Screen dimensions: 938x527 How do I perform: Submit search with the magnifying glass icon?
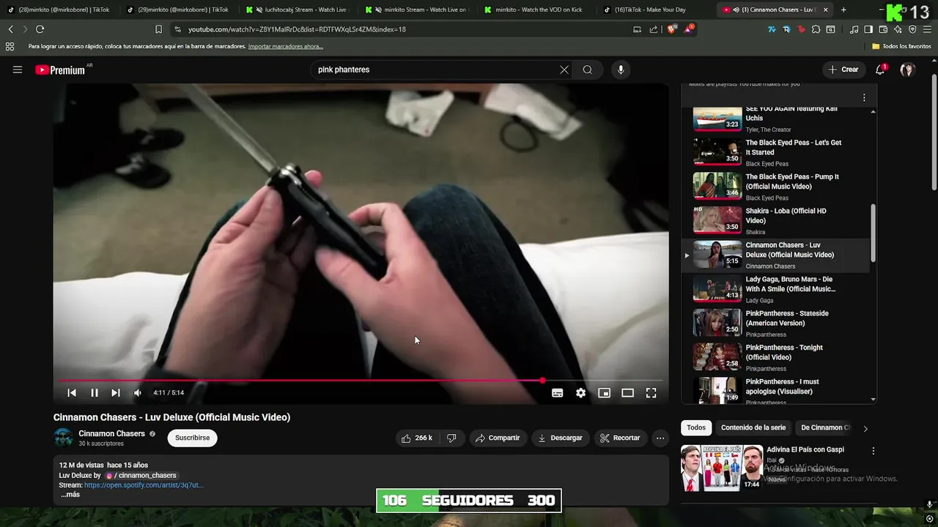[588, 70]
